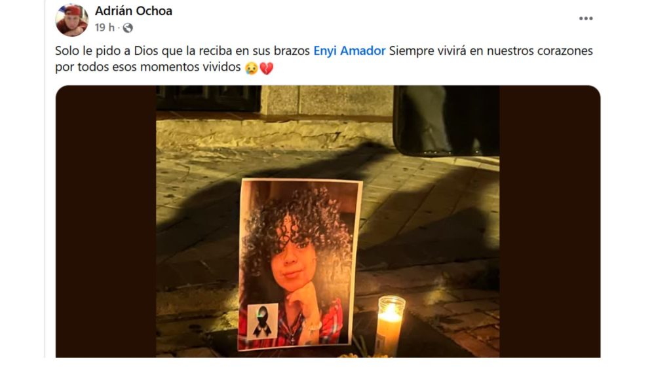
Task: Open the memorial photo attachment
Action: point(328,221)
